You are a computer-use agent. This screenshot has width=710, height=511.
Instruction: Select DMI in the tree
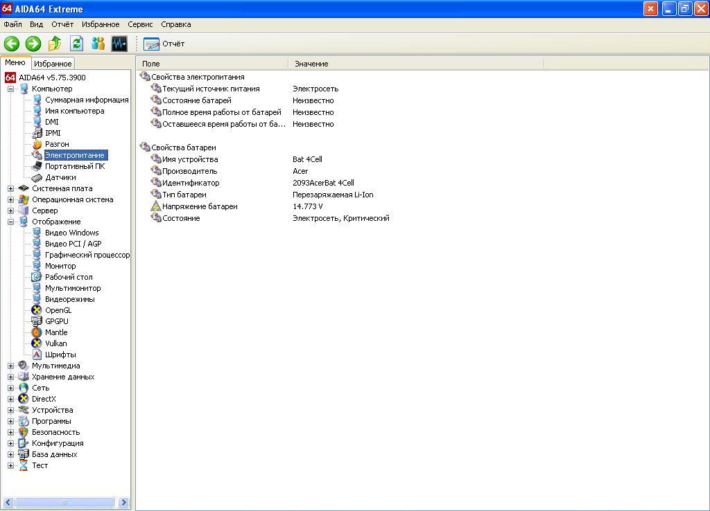coord(51,122)
